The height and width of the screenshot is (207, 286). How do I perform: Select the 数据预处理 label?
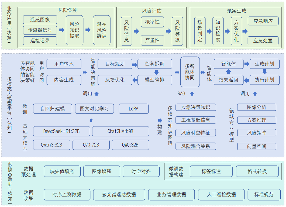(x=29, y=172)
